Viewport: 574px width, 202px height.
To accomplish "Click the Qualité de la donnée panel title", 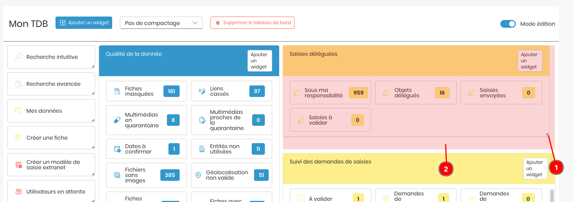I will [x=134, y=54].
